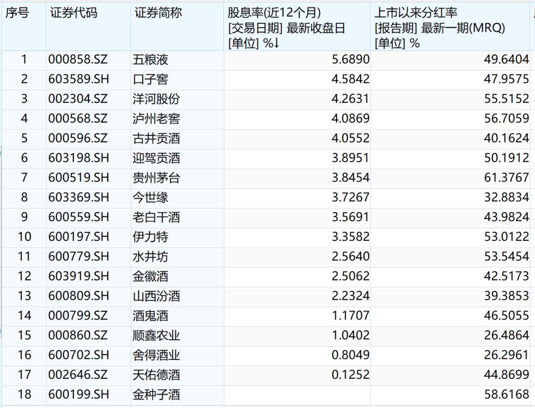Image resolution: width=535 pixels, height=408 pixels.
Task: Click stock code 000860.SZ
Action: (x=78, y=335)
